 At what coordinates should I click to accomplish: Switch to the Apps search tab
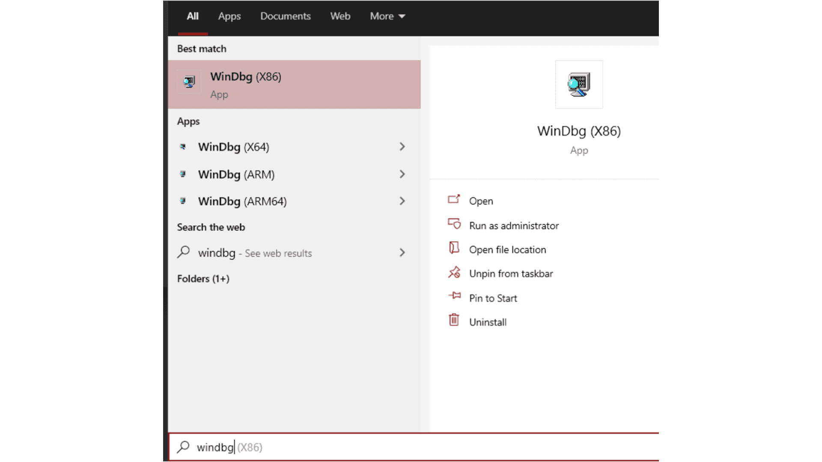point(229,16)
